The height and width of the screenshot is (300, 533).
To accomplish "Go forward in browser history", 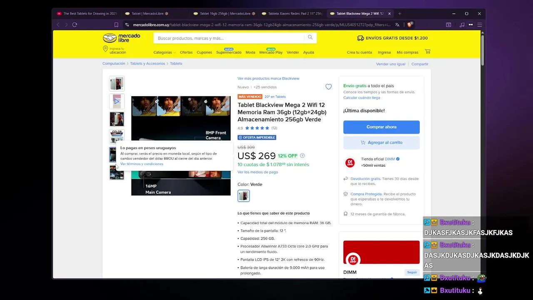I will pos(66,25).
